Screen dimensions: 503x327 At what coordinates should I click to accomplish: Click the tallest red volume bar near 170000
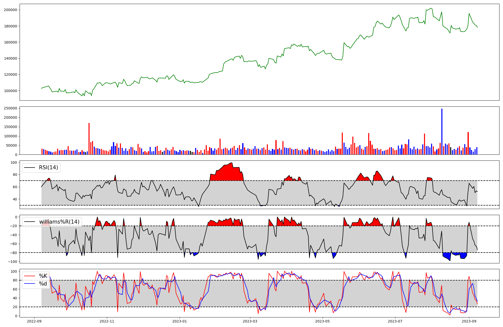coord(89,138)
